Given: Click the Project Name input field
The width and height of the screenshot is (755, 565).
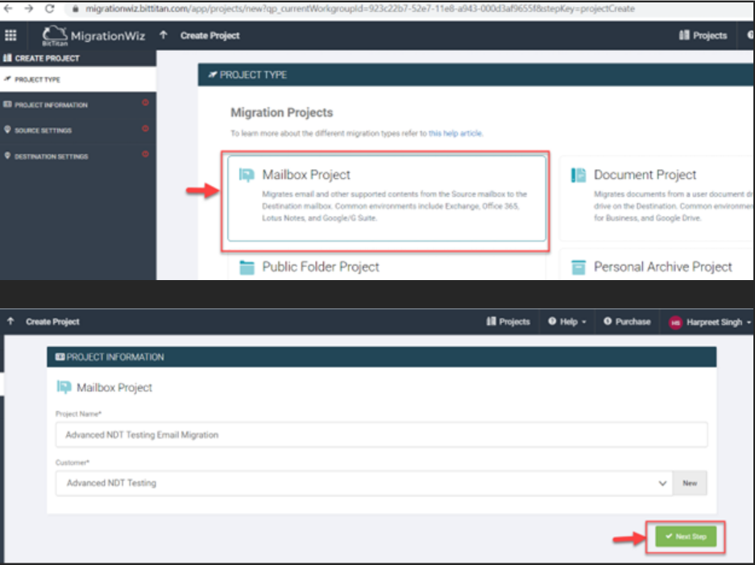Looking at the screenshot, I should 381,435.
